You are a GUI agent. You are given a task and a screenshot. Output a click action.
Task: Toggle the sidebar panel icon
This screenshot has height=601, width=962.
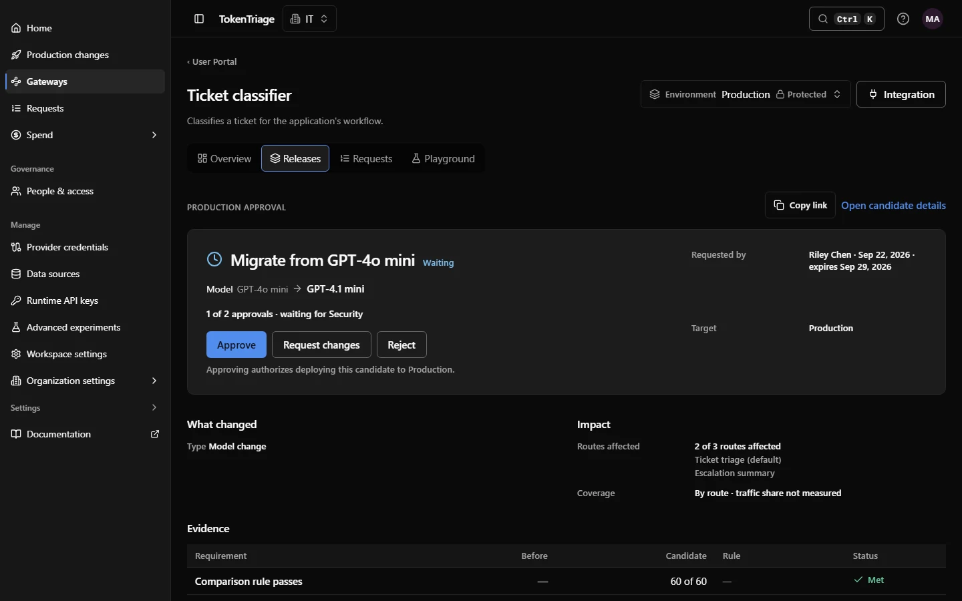[x=199, y=19]
